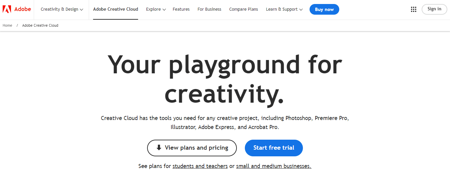Navigate to Compare Plans
Image resolution: width=450 pixels, height=193 pixels.
click(x=244, y=9)
